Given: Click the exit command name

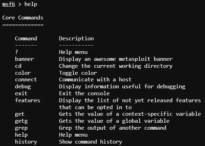Looking at the screenshot, I should tap(21, 94).
